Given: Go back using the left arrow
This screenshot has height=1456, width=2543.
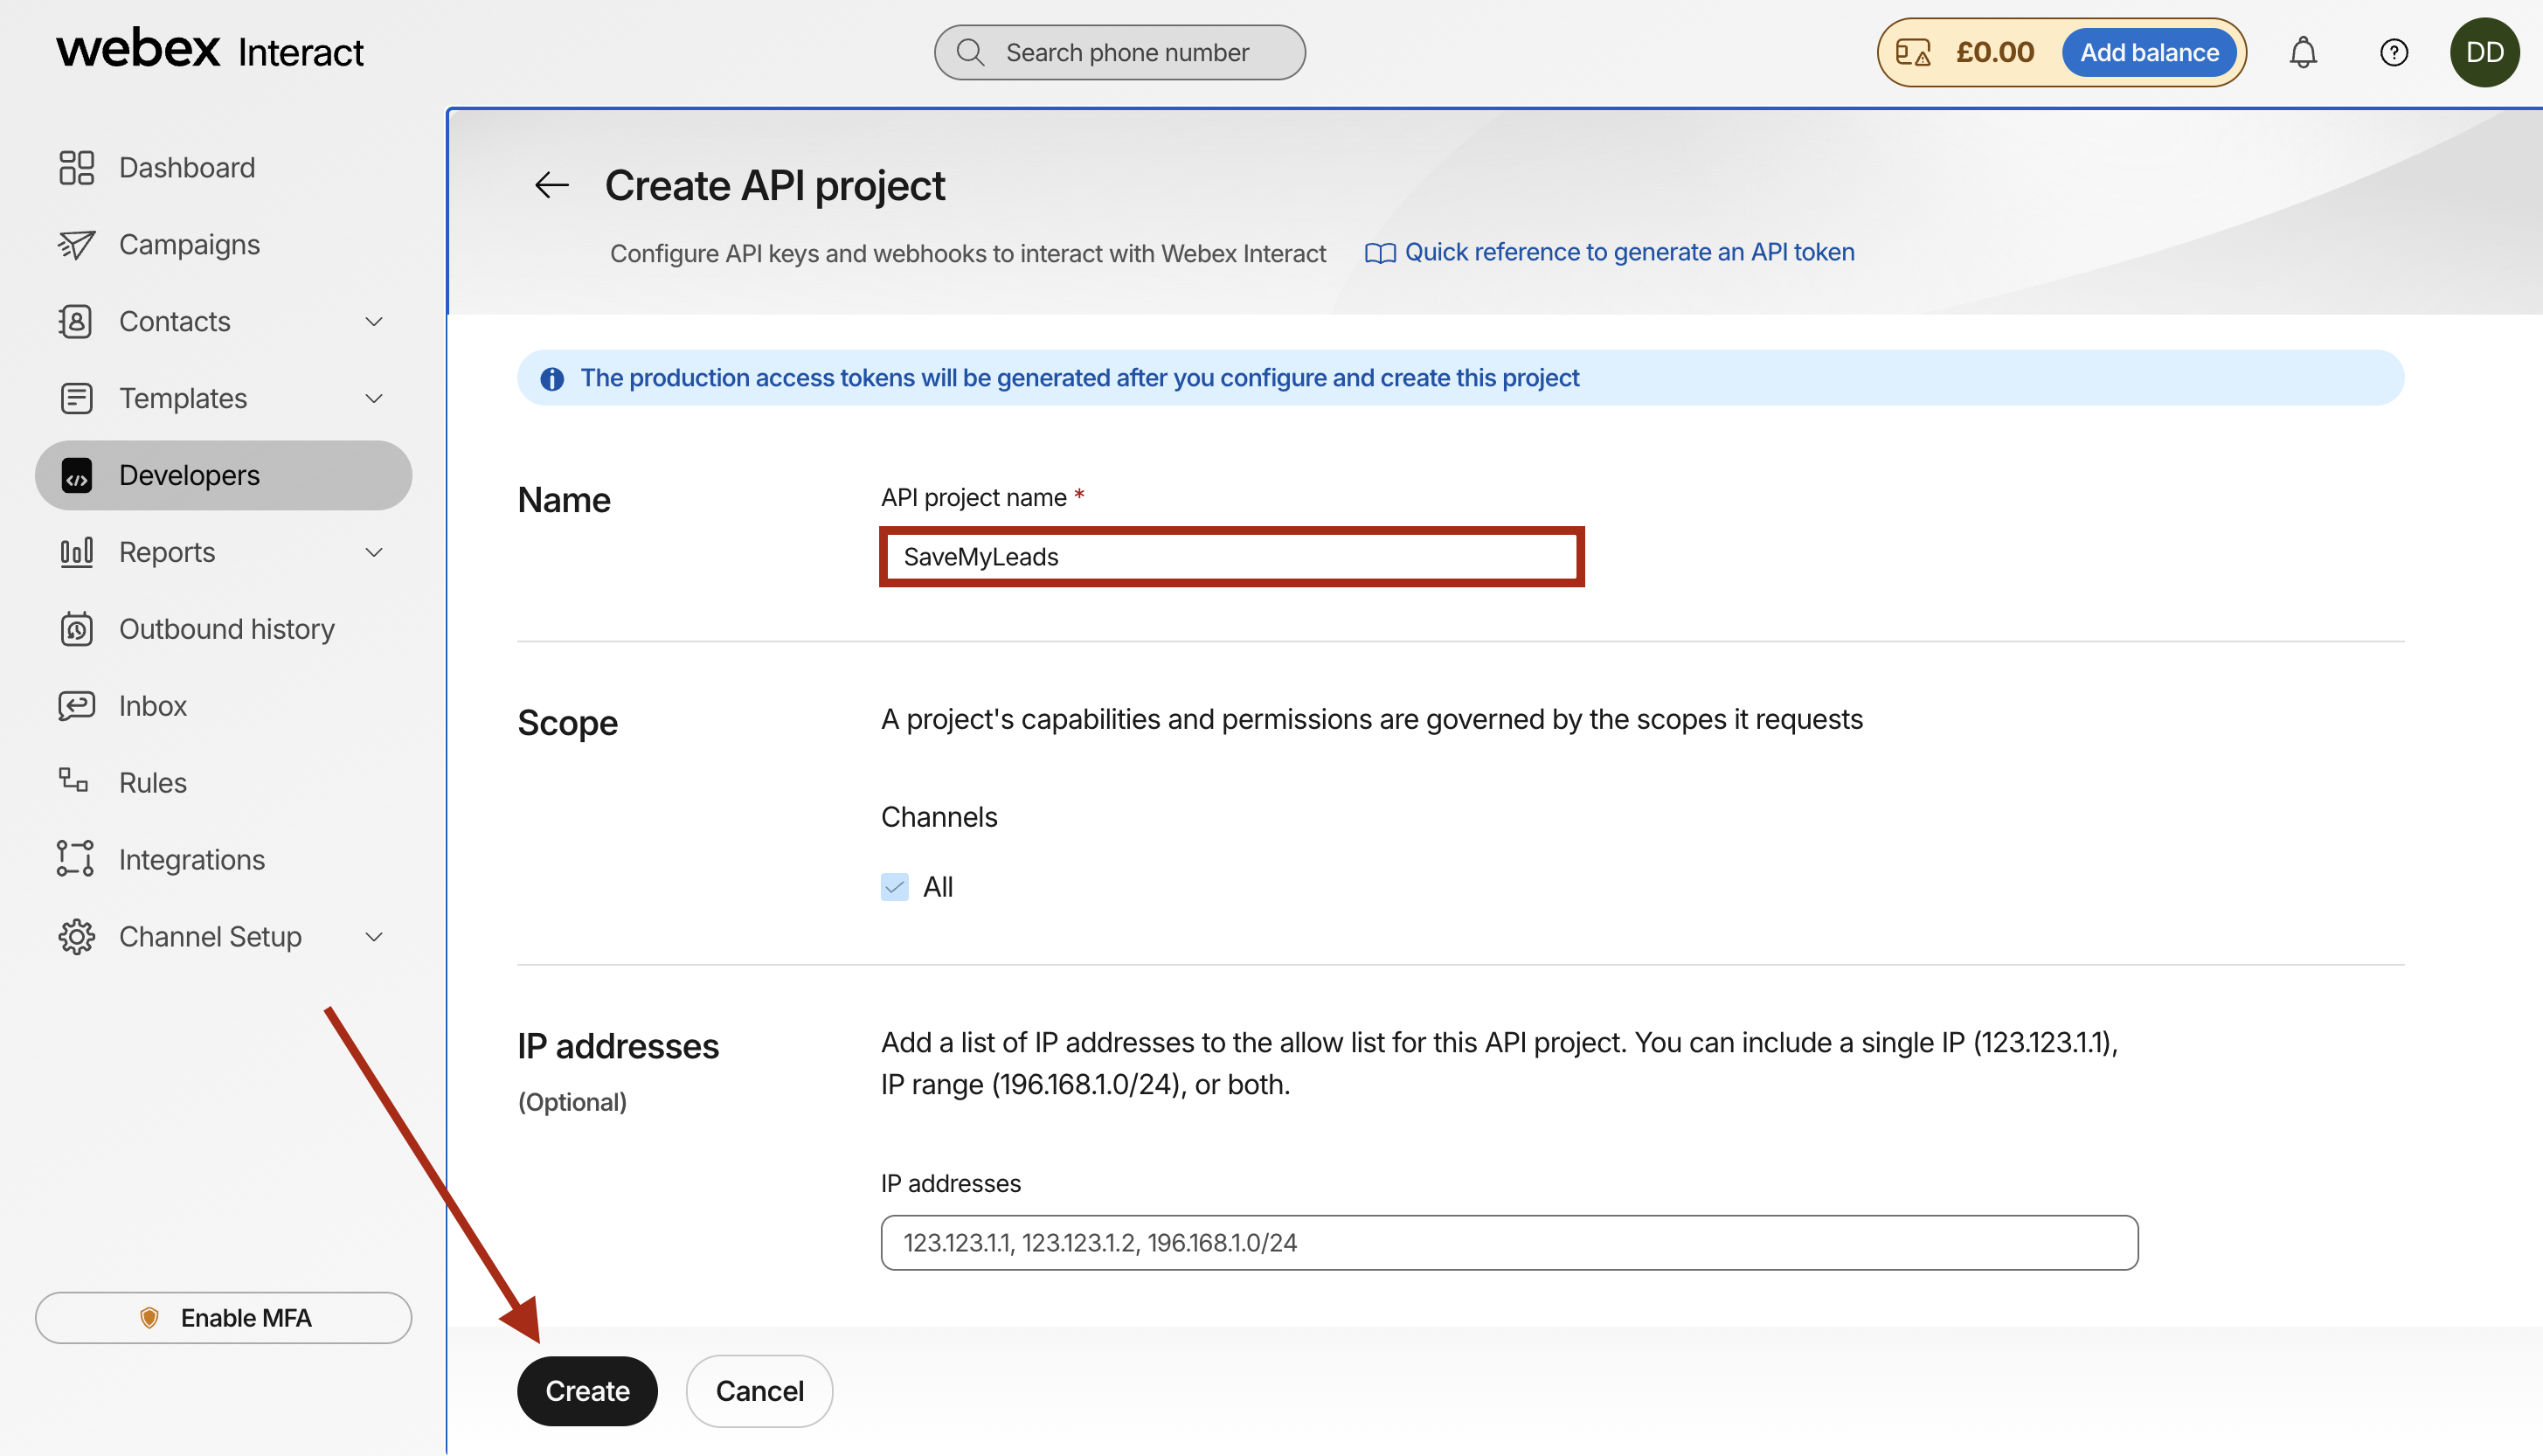Looking at the screenshot, I should coord(551,185).
